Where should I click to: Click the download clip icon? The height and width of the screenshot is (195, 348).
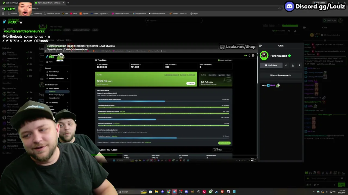coord(293,65)
